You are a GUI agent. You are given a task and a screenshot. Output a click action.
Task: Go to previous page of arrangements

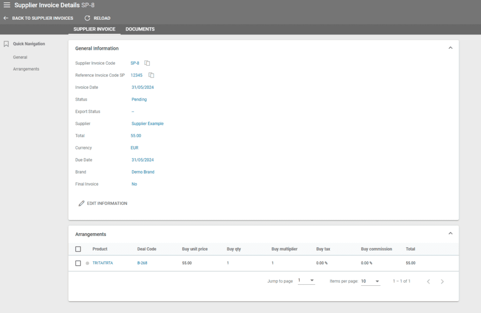[428, 282]
